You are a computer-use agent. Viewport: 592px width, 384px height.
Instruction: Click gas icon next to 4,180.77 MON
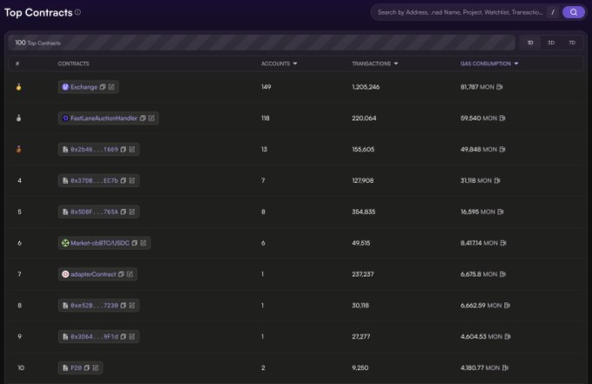tap(505, 367)
